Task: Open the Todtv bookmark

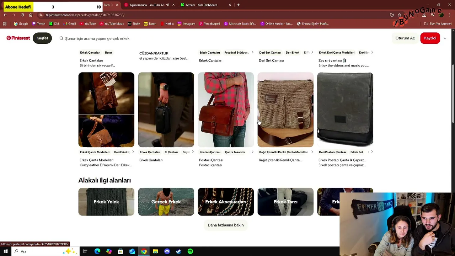Action: pos(134,24)
